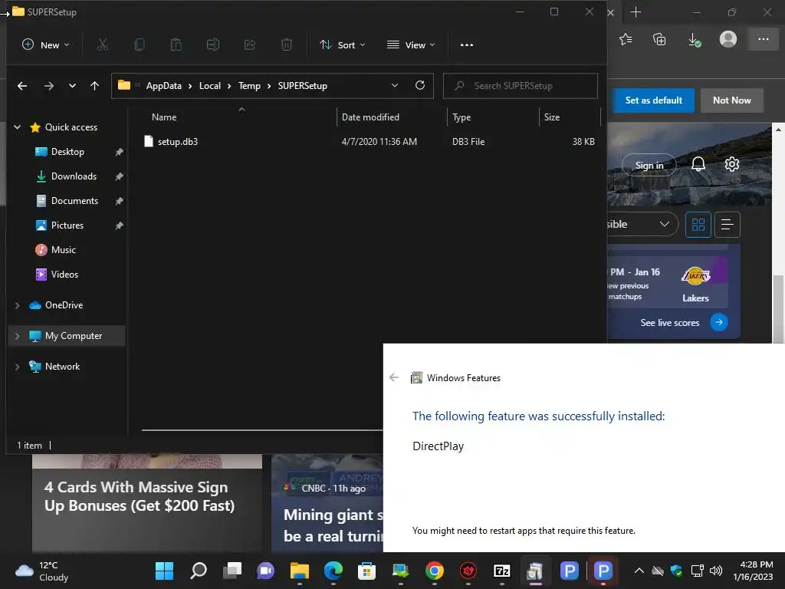Open a new Edge tab
The height and width of the screenshot is (589, 785).
point(636,12)
